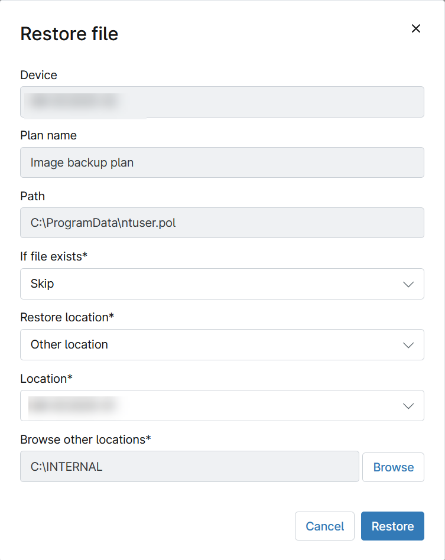Close the Restore file dialog

click(416, 28)
